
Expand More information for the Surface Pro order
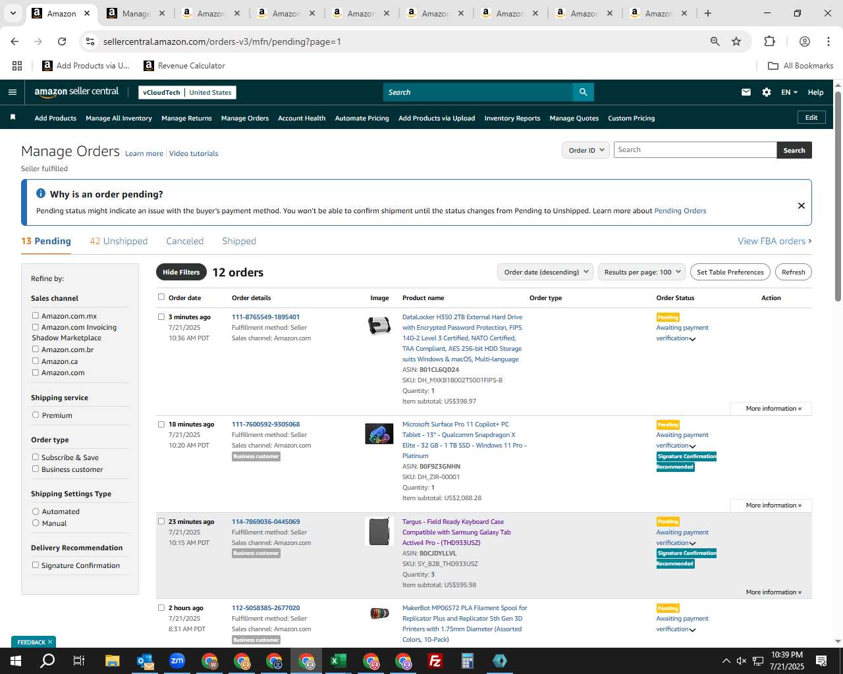point(773,505)
